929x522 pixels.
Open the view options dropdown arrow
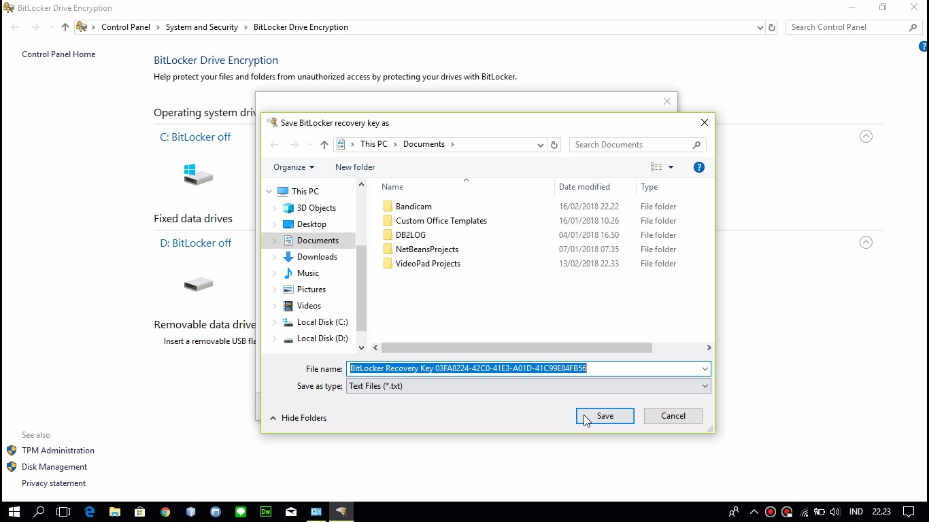(671, 167)
